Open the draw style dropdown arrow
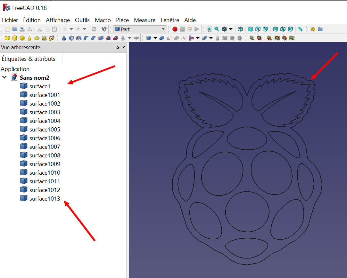This screenshot has width=347, height=278. pos(231,29)
